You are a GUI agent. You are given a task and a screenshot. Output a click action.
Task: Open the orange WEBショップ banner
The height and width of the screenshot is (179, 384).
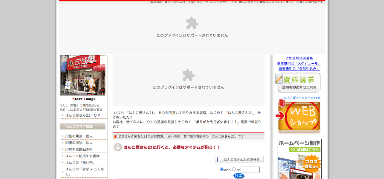coord(299,116)
